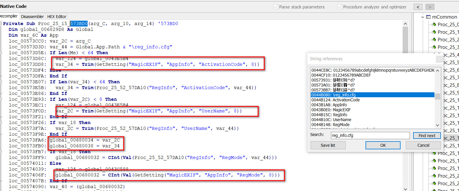459x191 pixels.
Task: Click the navigate back arrow button
Action: 418,7
